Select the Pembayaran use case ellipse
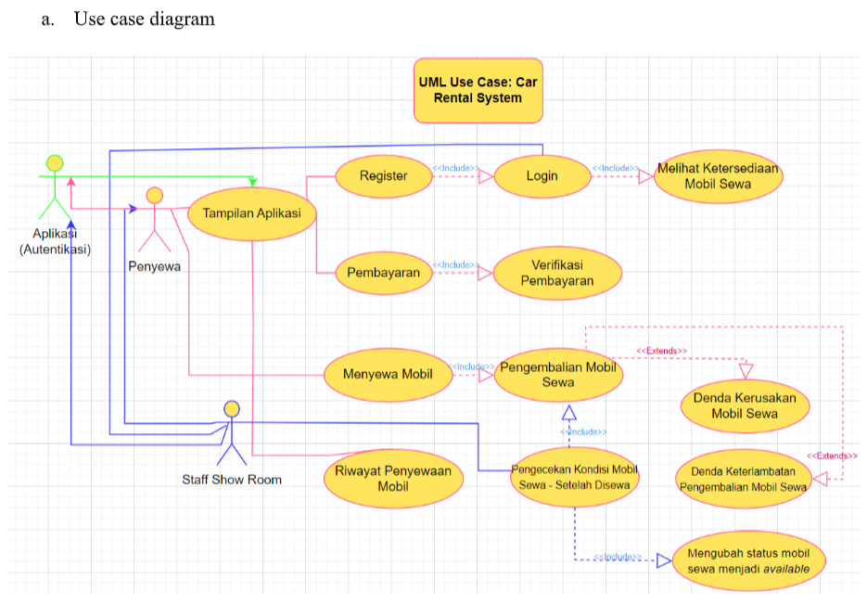867x604 pixels. 383,273
